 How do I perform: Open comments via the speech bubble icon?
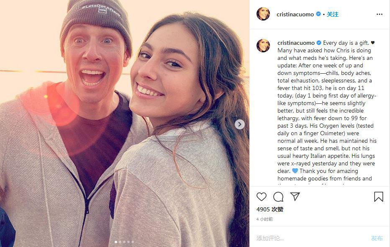click(278, 197)
